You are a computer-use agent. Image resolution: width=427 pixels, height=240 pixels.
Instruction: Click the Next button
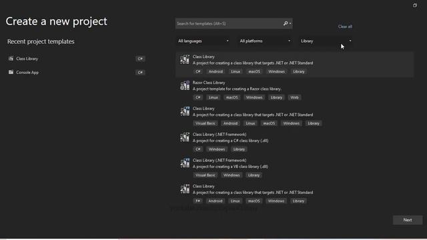tap(408, 220)
